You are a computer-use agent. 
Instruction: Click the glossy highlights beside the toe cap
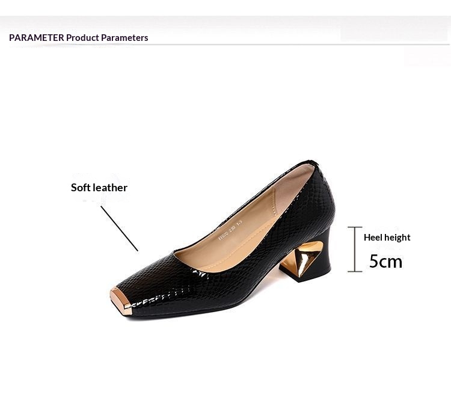pyautogui.click(x=153, y=300)
